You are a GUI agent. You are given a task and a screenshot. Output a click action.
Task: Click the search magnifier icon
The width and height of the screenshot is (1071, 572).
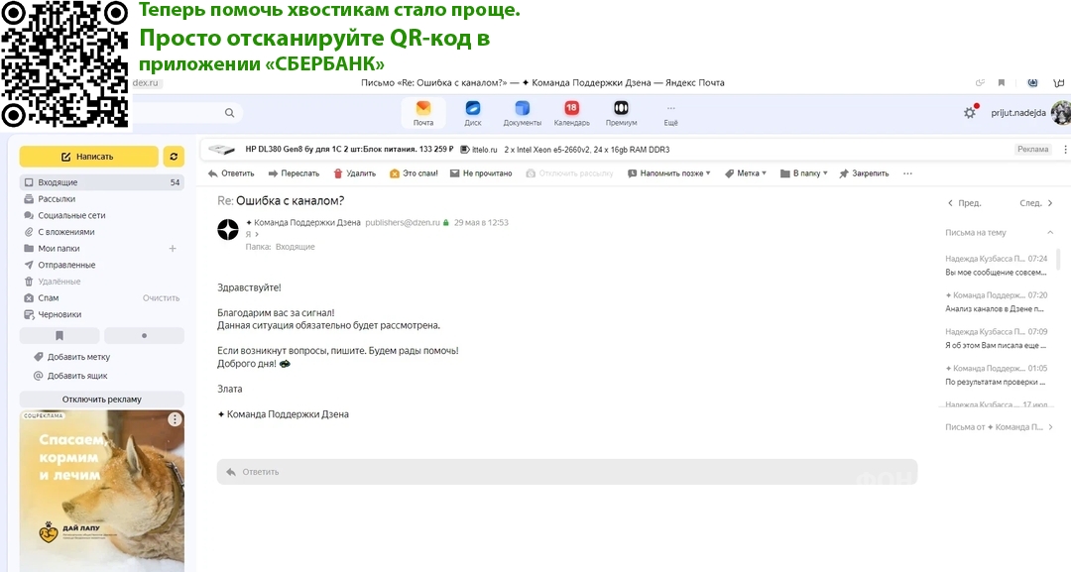pyautogui.click(x=229, y=113)
